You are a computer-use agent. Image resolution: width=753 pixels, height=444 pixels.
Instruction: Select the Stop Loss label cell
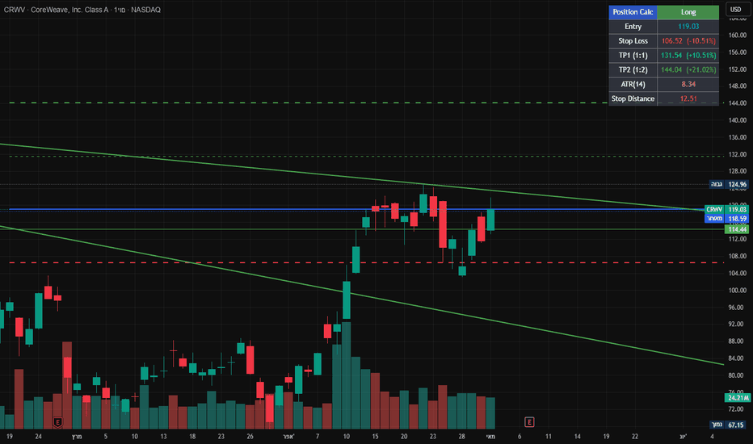[633, 41]
